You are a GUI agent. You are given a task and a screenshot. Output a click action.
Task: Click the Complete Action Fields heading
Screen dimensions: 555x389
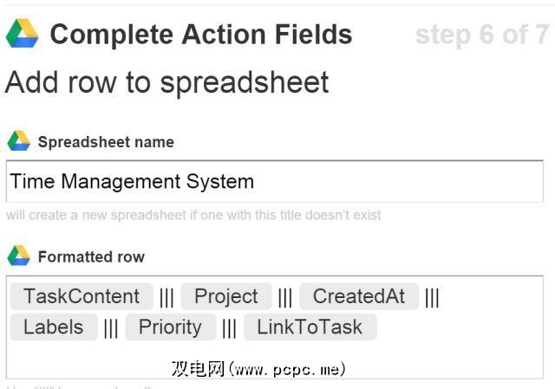point(201,35)
